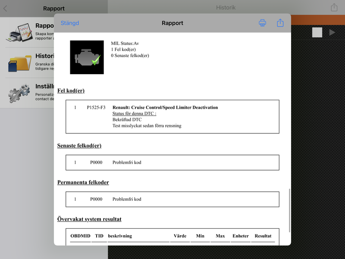Click the 'Senaste felkod(er)' section heading
Viewport: 345px width, 259px height.
click(79, 145)
